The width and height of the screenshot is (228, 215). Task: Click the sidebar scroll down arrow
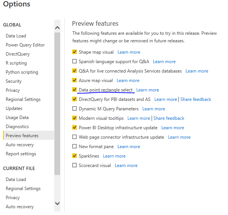point(57,203)
